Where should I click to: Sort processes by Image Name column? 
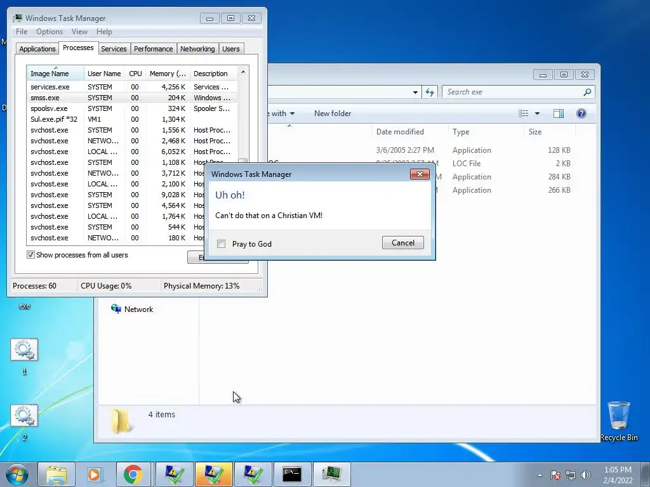point(56,74)
